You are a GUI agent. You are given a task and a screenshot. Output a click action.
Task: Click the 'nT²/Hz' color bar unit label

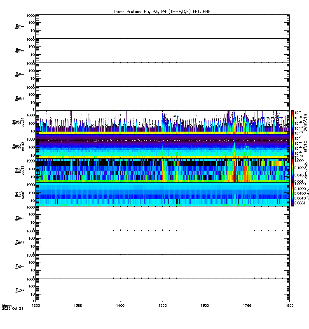coord(305,146)
